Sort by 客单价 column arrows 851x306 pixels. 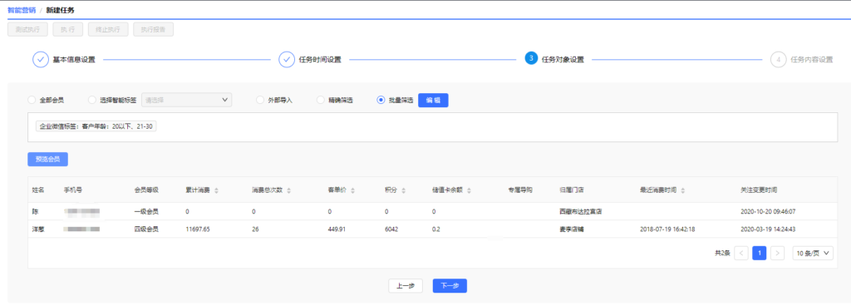click(x=352, y=190)
